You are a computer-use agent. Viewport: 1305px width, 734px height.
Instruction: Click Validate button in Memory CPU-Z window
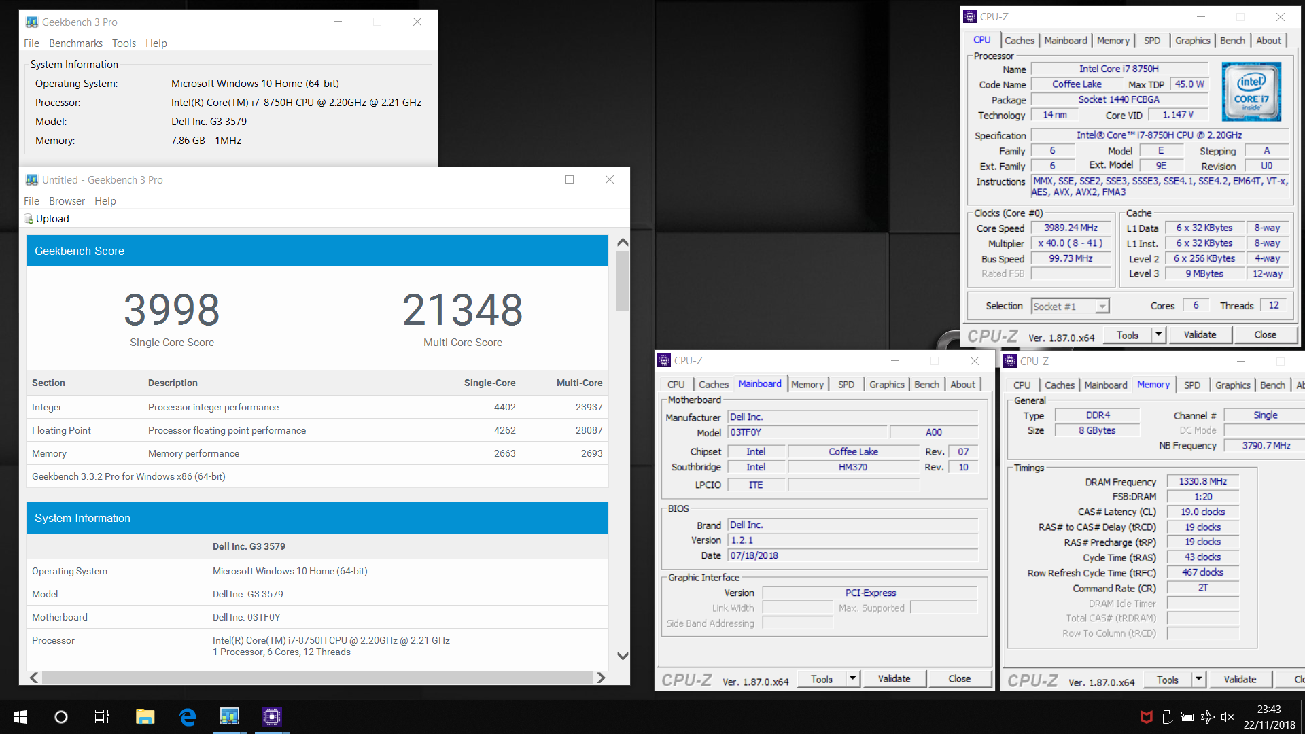[x=1240, y=680]
